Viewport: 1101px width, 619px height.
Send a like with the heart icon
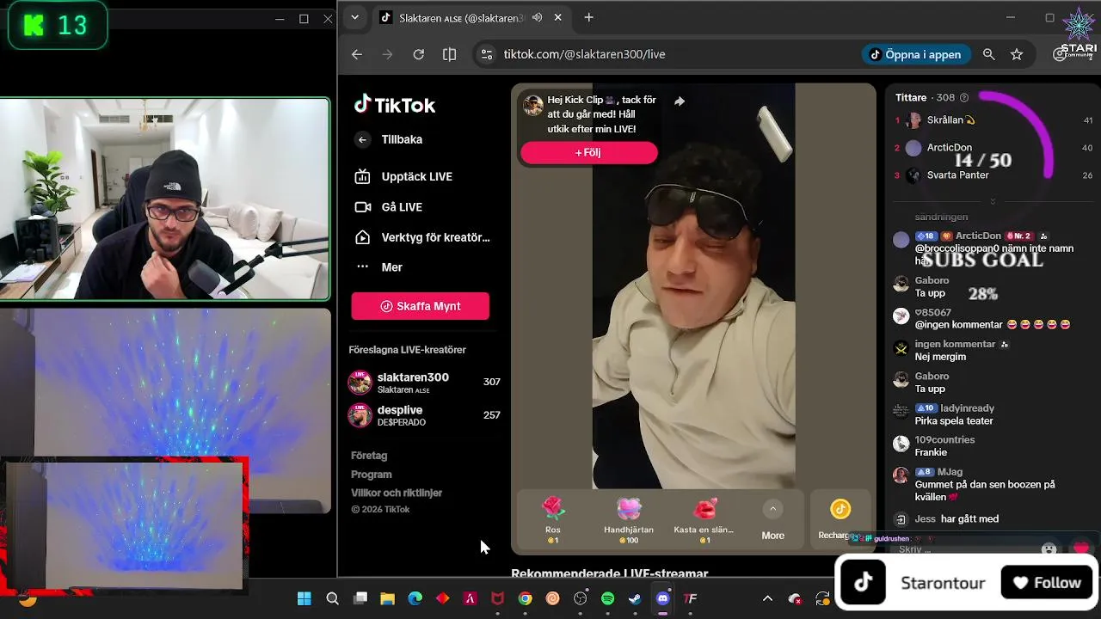(x=1081, y=549)
